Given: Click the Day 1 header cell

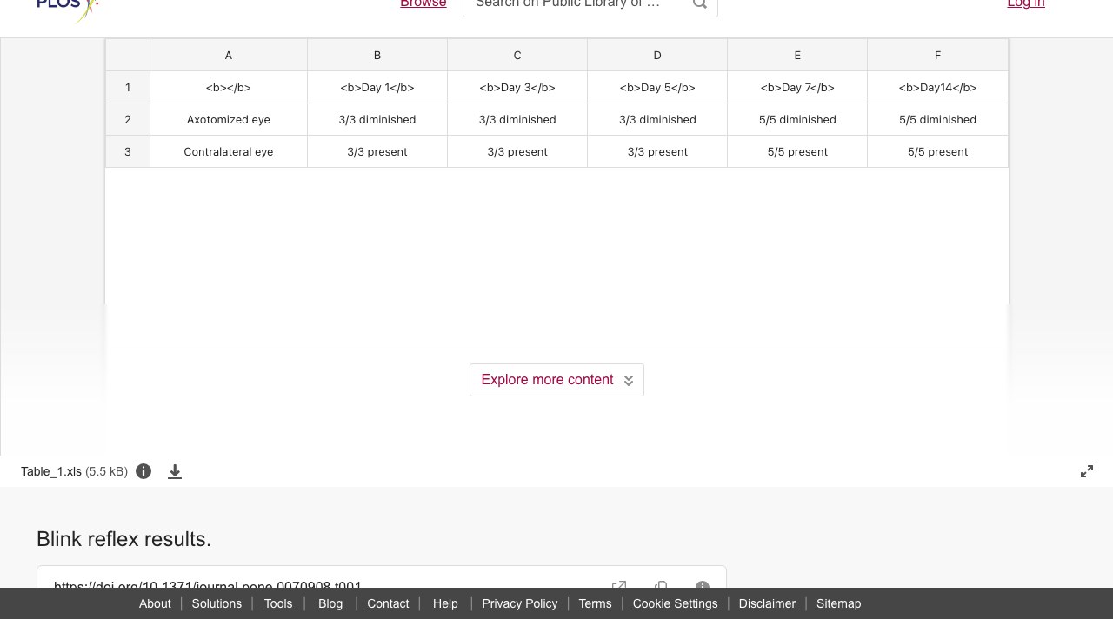Looking at the screenshot, I should [377, 87].
